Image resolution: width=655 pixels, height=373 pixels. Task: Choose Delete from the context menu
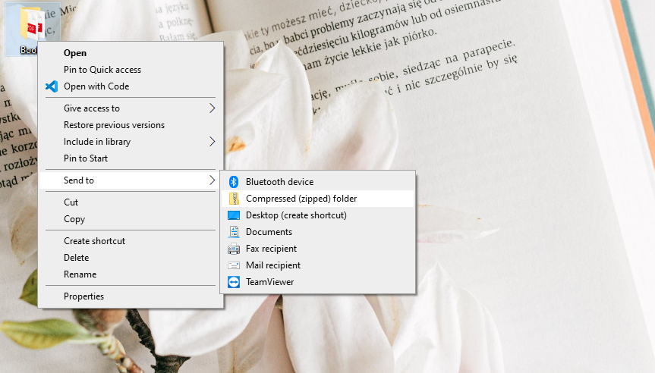click(x=131, y=258)
